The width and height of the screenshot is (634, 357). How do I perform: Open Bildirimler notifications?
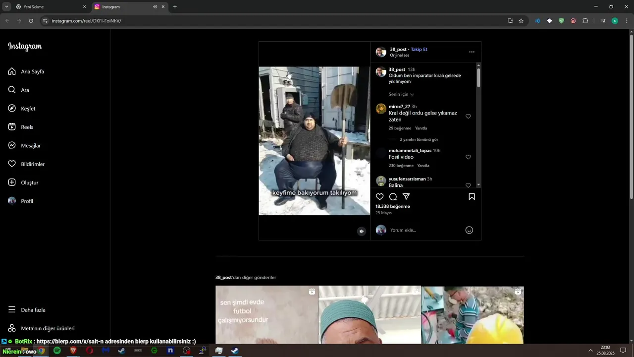point(26,164)
